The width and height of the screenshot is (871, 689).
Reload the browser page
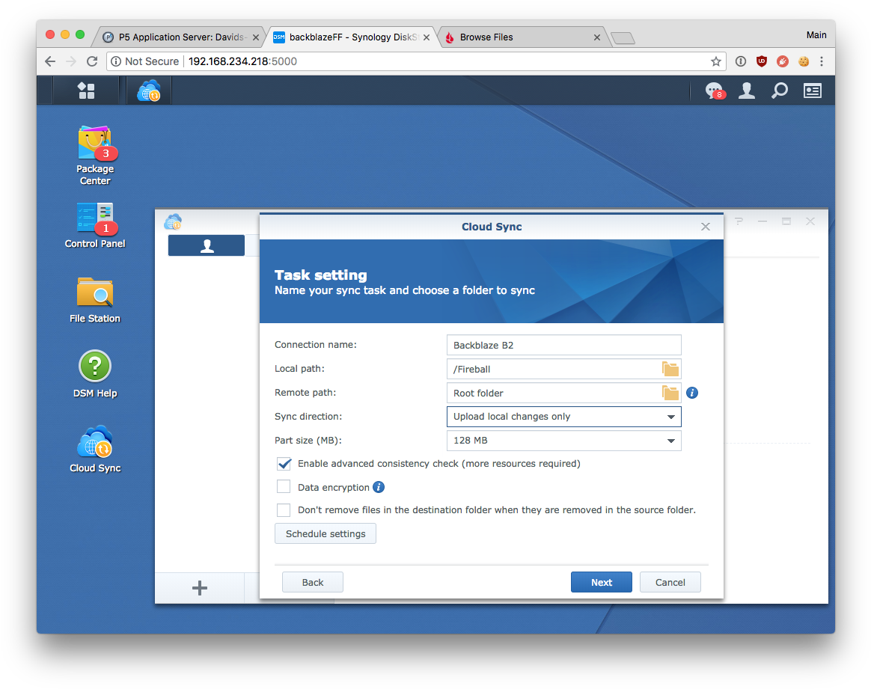pyautogui.click(x=92, y=61)
